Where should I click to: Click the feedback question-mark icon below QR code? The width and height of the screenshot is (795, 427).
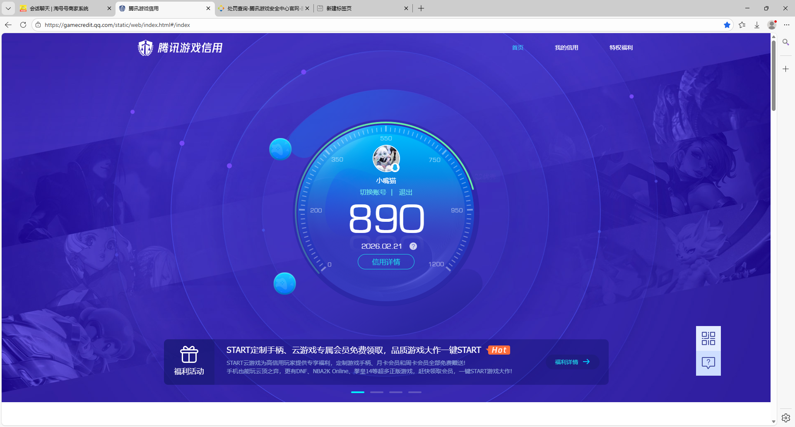[x=708, y=363]
